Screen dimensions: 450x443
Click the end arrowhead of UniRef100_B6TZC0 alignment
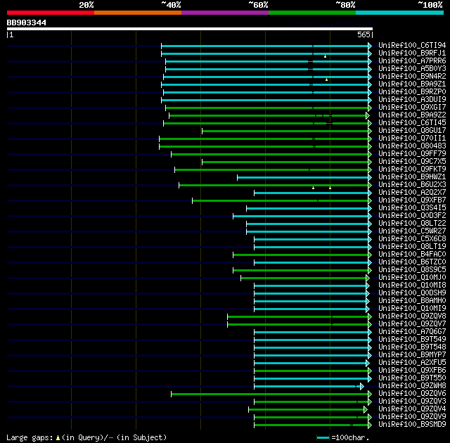370,262
